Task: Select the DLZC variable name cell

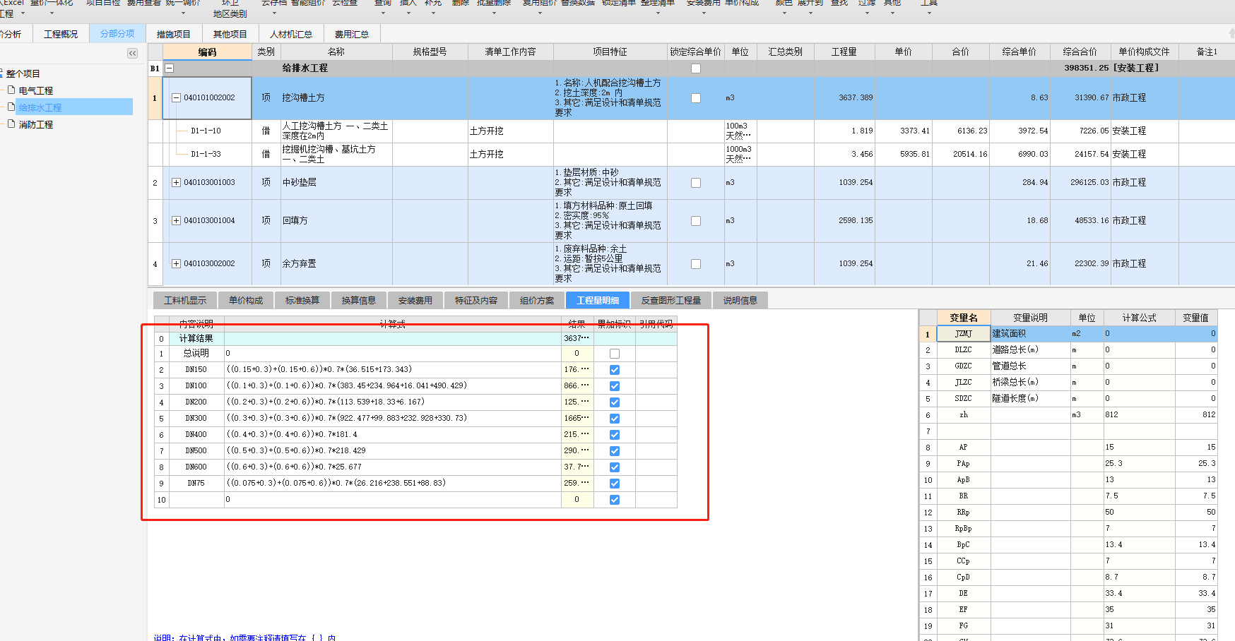Action: (x=964, y=349)
